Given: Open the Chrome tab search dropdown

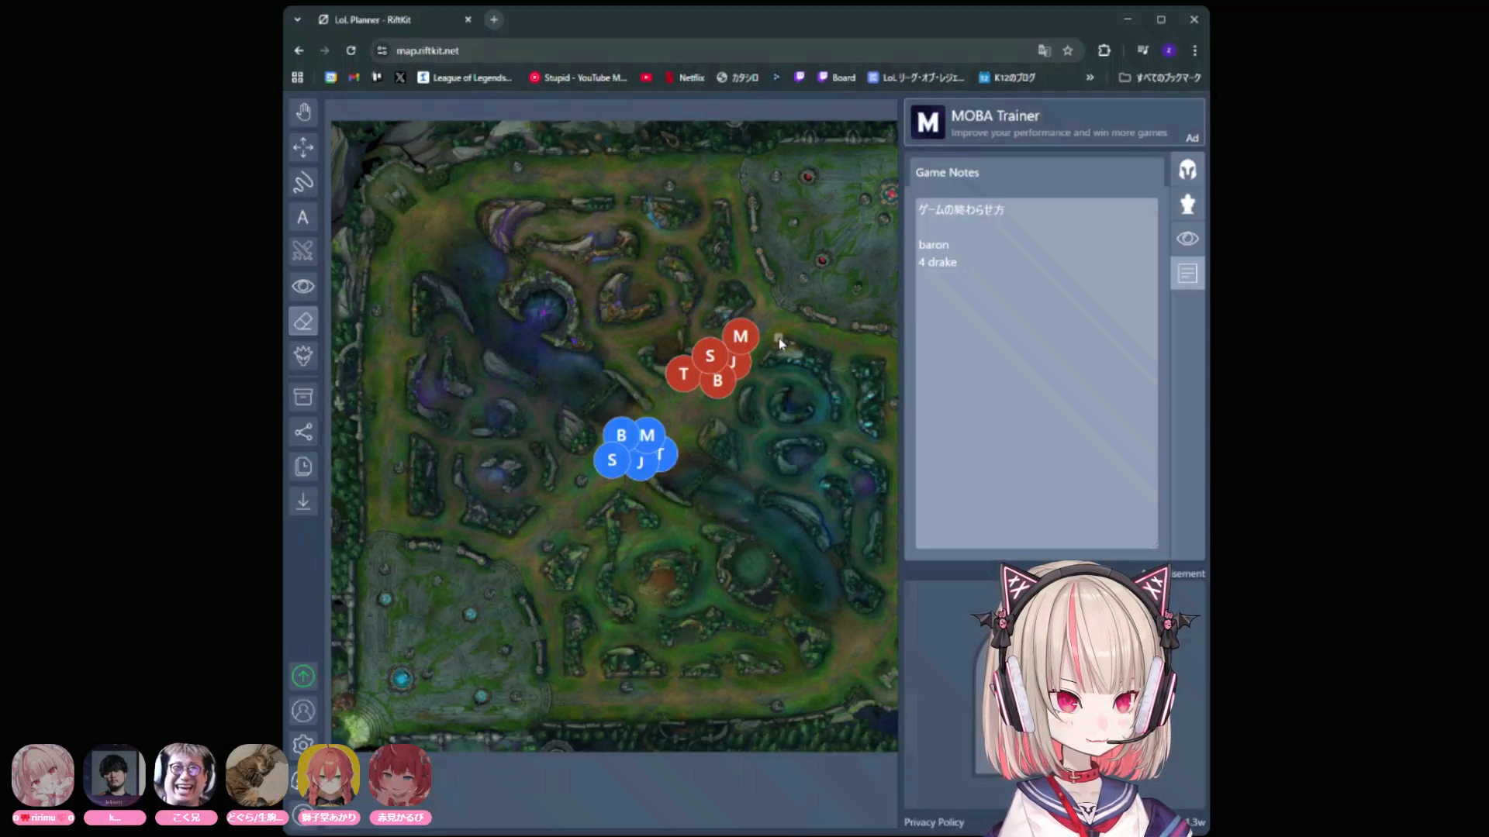Looking at the screenshot, I should pyautogui.click(x=298, y=19).
